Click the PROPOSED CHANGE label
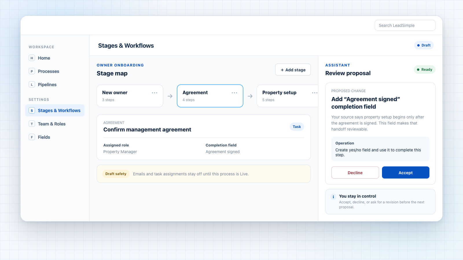This screenshot has height=260, width=463. 348,91
